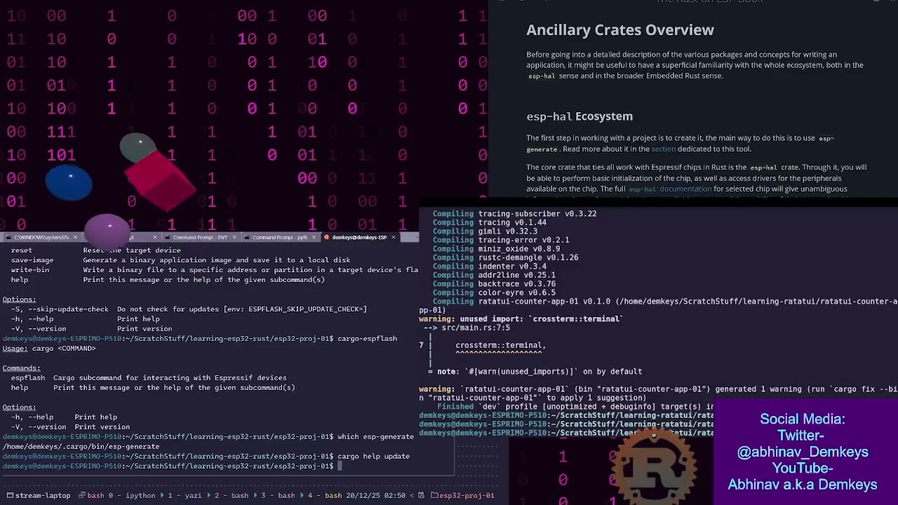Image resolution: width=898 pixels, height=505 pixels.
Task: Click the 'cargo-espflash' command text
Action: pyautogui.click(x=367, y=339)
